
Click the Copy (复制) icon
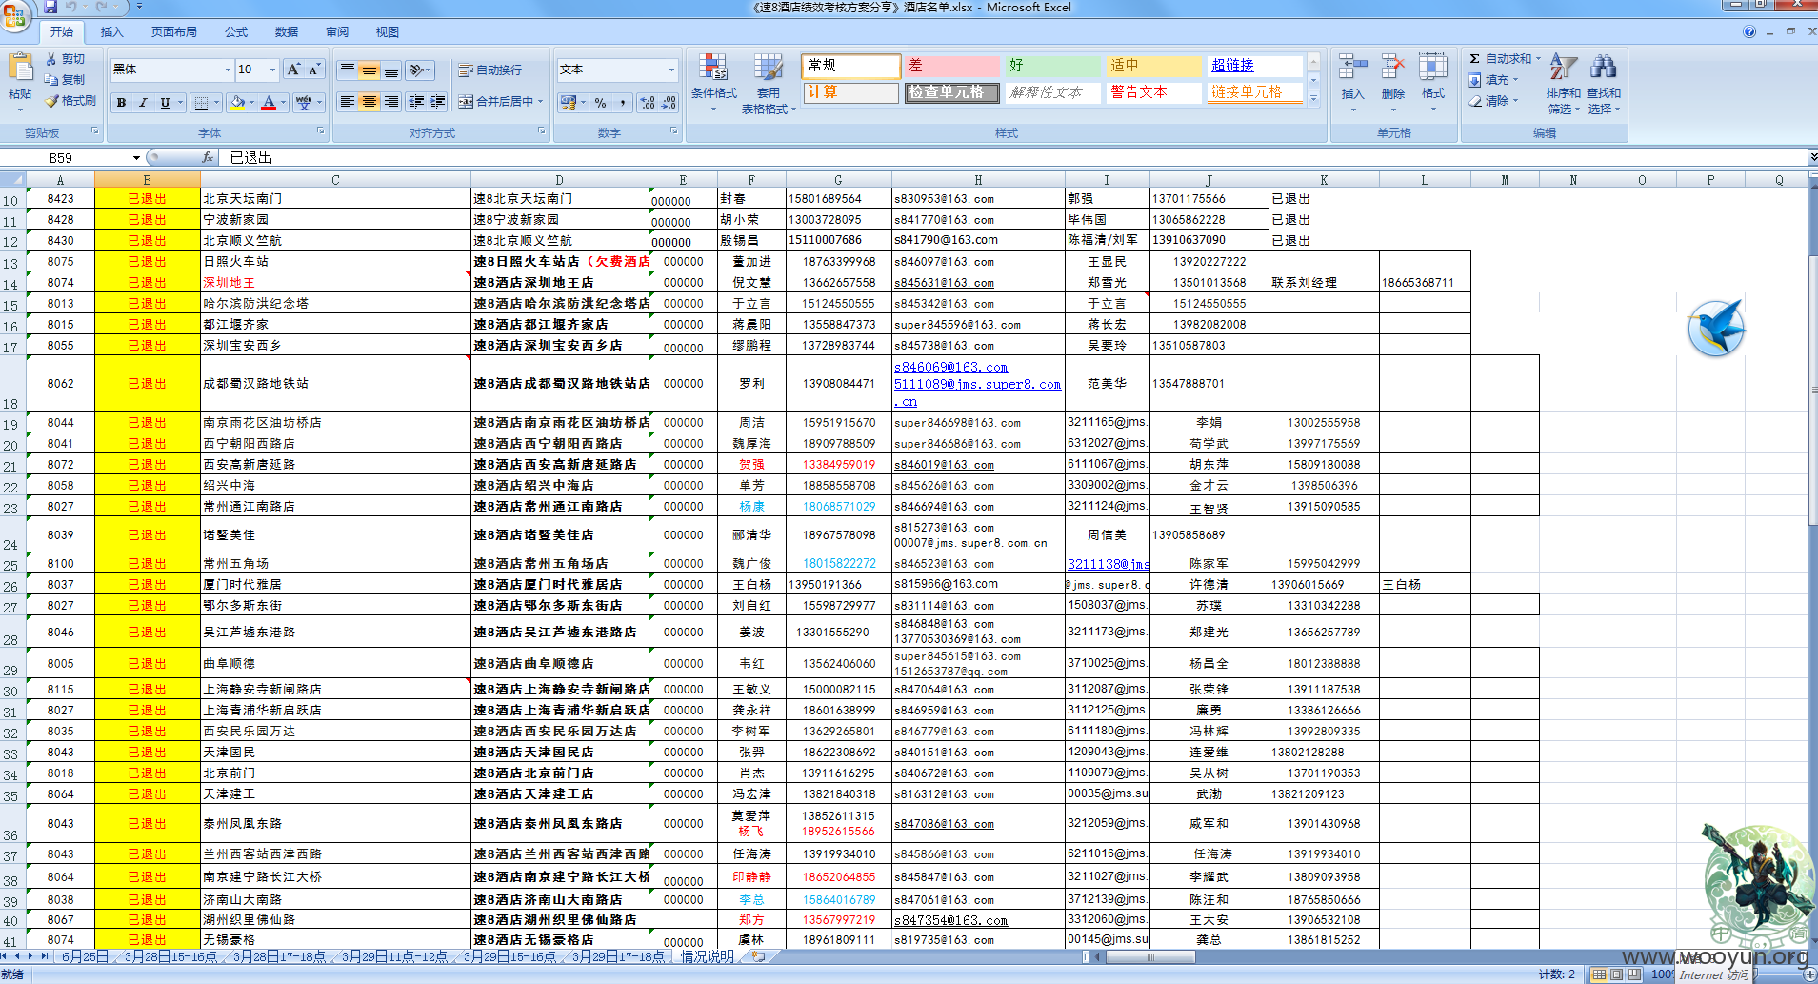click(x=51, y=80)
